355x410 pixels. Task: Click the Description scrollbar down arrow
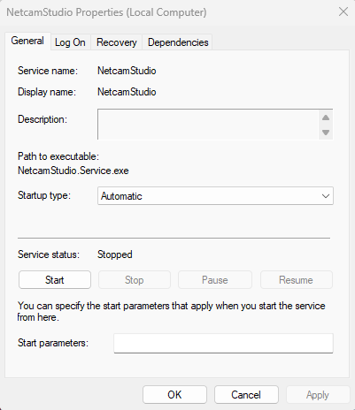[x=326, y=133]
